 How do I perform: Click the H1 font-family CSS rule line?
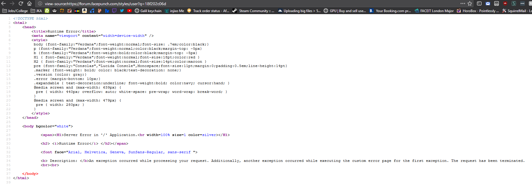pyautogui.click(x=117, y=57)
